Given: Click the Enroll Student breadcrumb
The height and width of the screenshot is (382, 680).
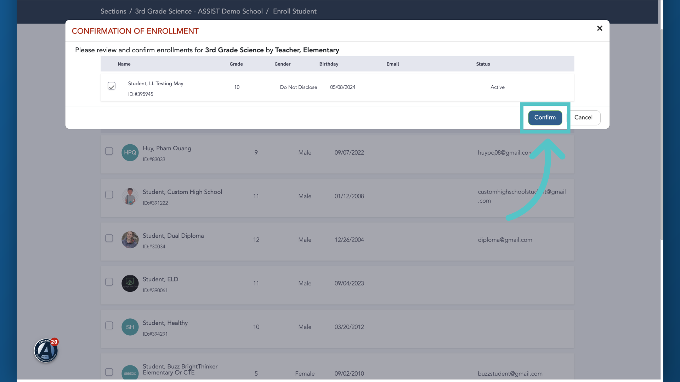Looking at the screenshot, I should pyautogui.click(x=295, y=11).
